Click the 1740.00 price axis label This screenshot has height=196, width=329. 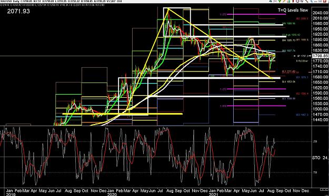click(320, 66)
